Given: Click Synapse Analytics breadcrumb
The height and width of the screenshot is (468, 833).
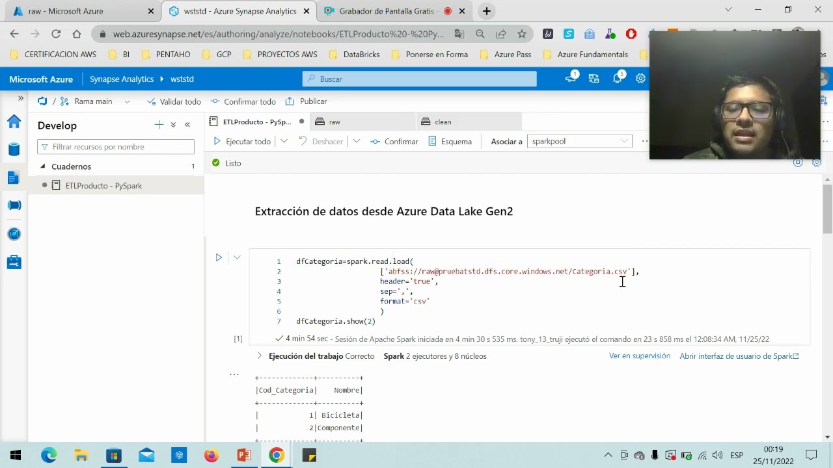Looking at the screenshot, I should point(122,79).
